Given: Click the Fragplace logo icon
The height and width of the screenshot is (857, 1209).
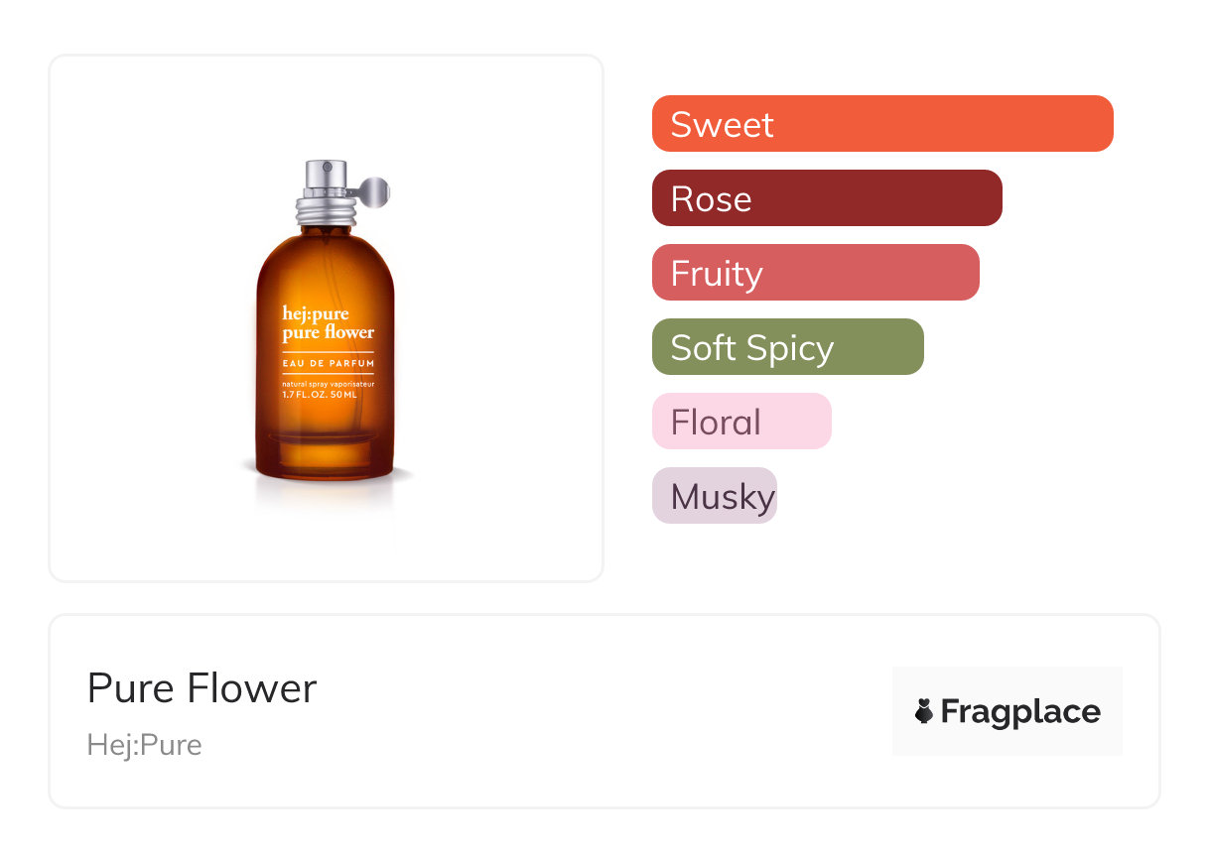Looking at the screenshot, I should (924, 711).
